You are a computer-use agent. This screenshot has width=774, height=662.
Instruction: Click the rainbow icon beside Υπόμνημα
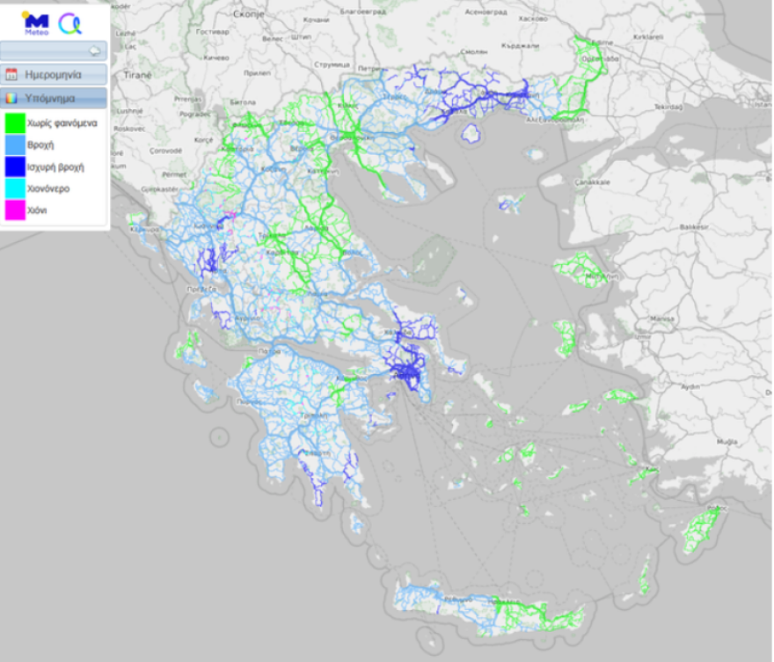click(10, 97)
